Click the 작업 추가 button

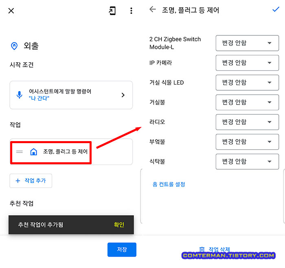click(x=31, y=181)
